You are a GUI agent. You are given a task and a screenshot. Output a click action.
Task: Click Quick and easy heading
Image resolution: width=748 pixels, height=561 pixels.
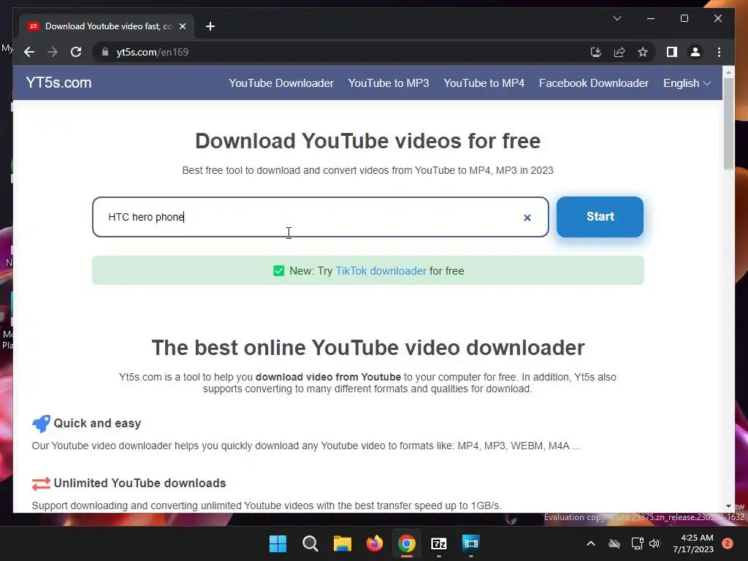click(x=97, y=423)
